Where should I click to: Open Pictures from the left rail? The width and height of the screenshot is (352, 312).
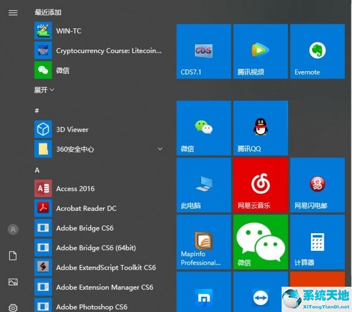tap(13, 282)
